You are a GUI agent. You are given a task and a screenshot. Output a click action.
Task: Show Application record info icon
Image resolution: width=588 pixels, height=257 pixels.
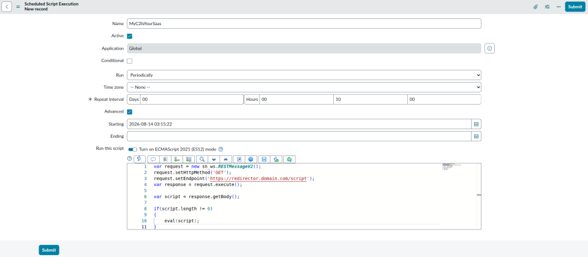tap(489, 48)
